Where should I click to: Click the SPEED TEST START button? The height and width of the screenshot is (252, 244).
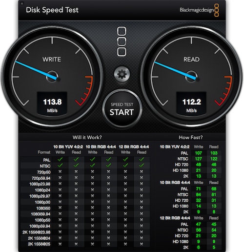[x=122, y=109]
